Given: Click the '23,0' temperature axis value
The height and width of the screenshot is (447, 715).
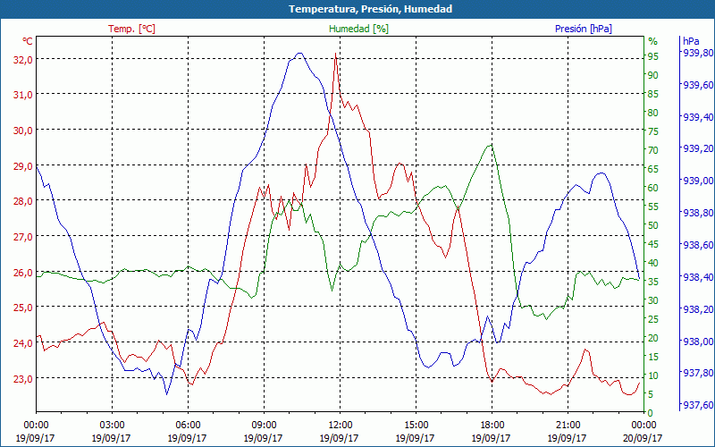Looking at the screenshot, I should coord(23,378).
